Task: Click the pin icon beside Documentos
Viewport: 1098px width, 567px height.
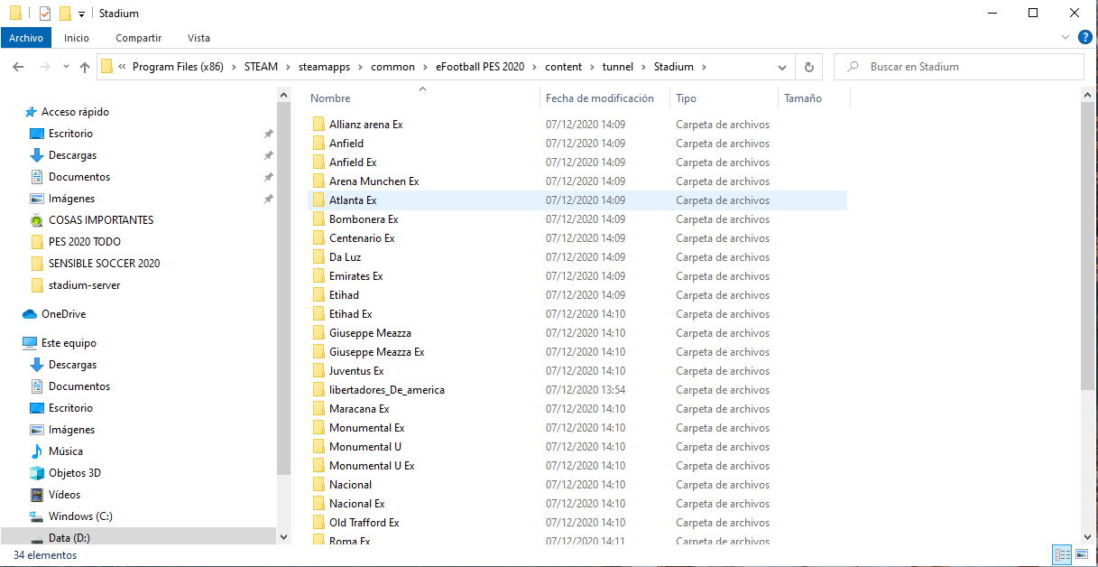Action: [268, 177]
